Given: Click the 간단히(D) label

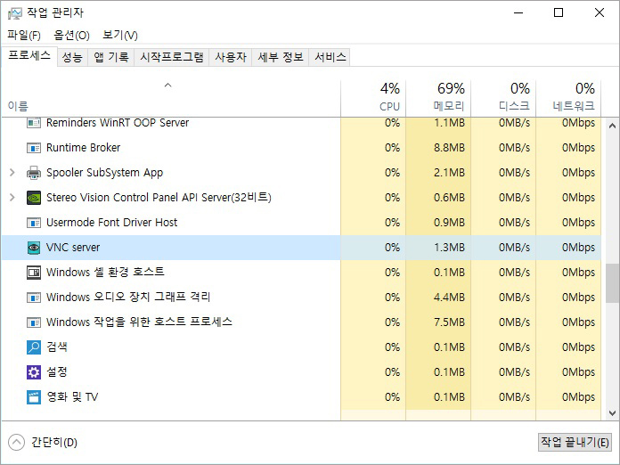Looking at the screenshot, I should click(54, 442).
